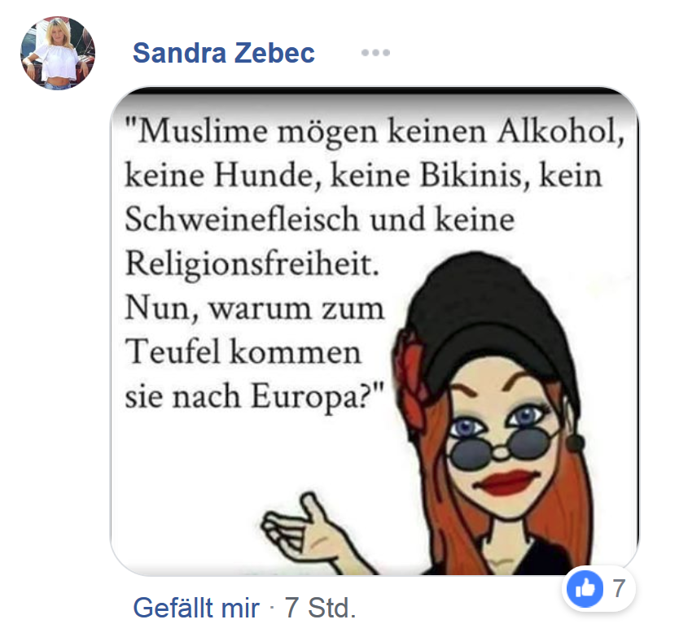Visit the Sandra Zebec profile name link

(223, 53)
